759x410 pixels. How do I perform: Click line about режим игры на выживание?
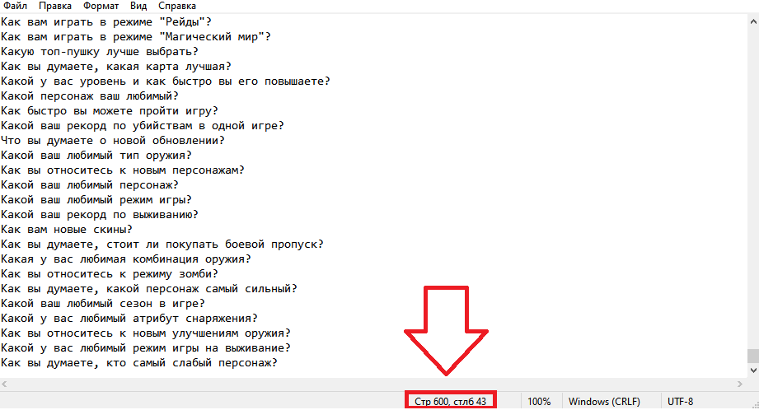(x=146, y=348)
